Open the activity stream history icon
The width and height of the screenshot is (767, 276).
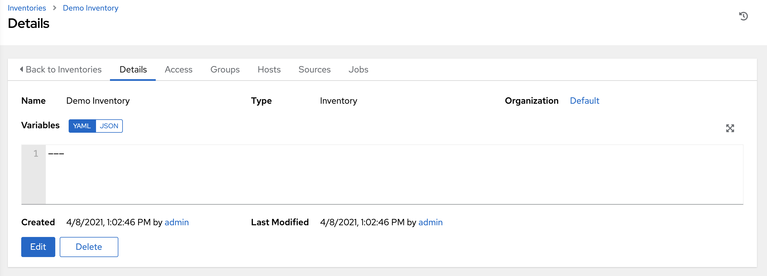[x=743, y=16]
